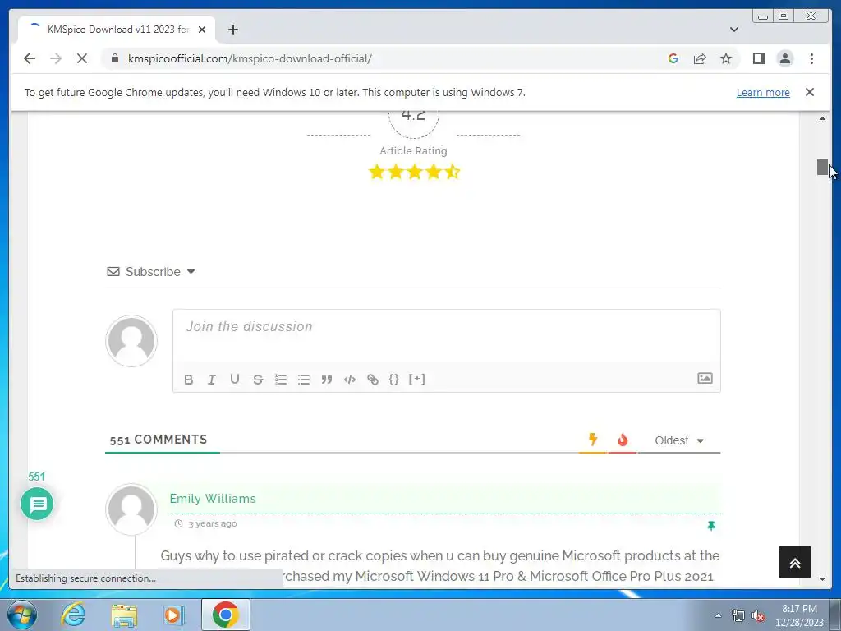This screenshot has height=631, width=841.
Task: Open Emily Williams commenter name link
Action: (x=213, y=499)
